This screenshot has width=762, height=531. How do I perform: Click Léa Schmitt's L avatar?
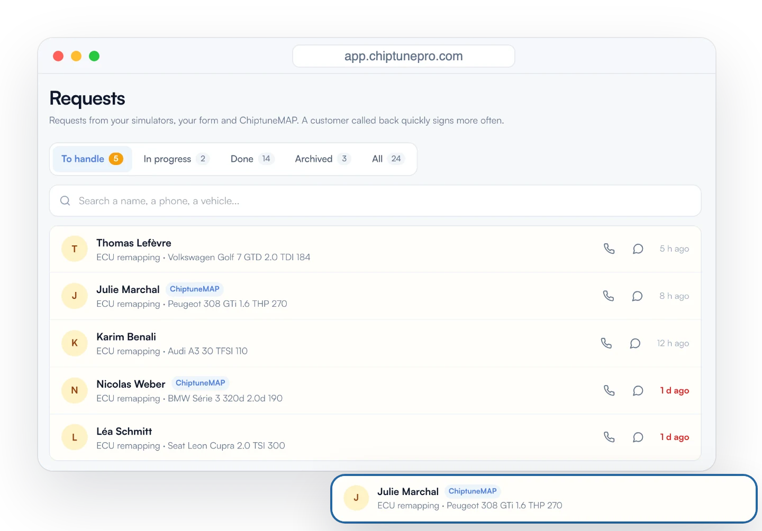(75, 437)
